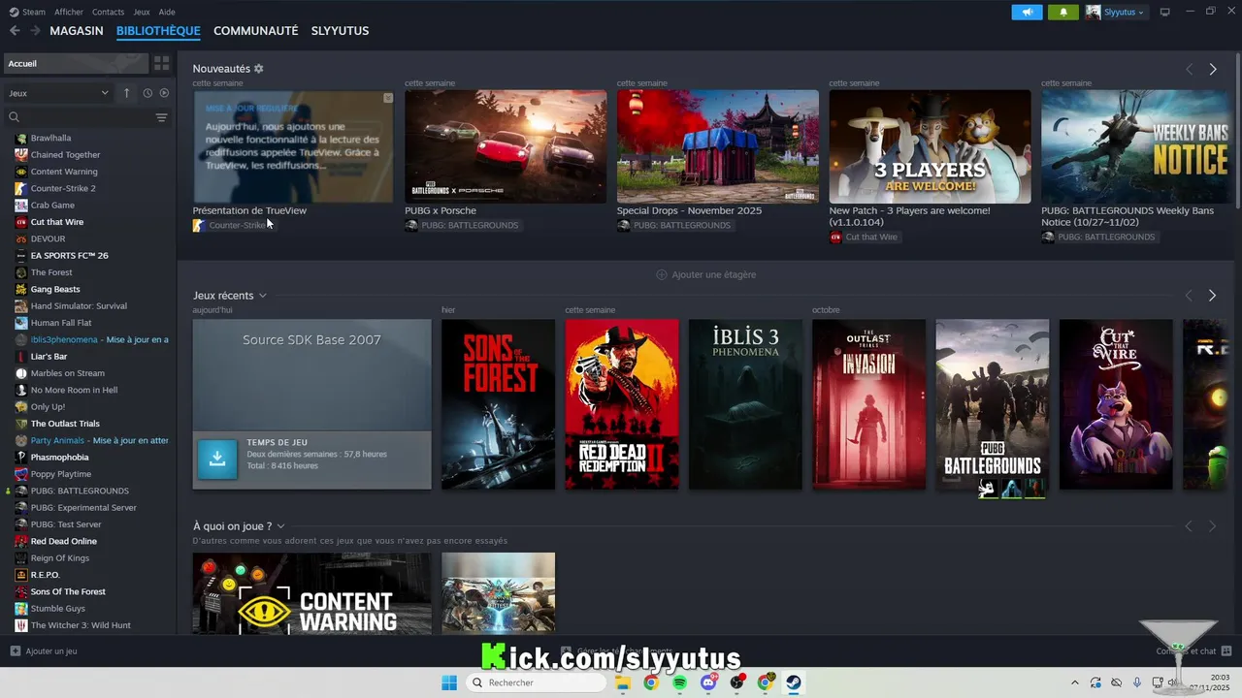Open the Nouveautés settings gear

[x=258, y=69]
